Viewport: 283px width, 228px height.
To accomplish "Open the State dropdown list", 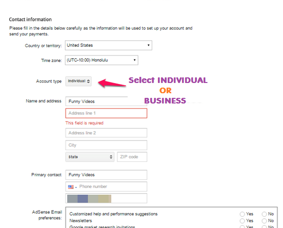I will tap(90, 157).
